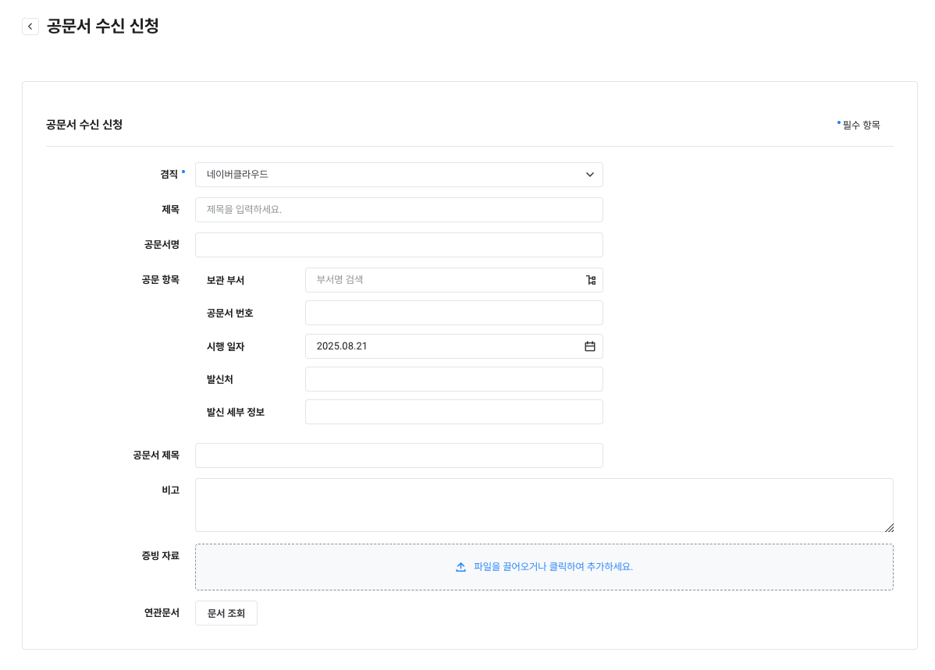Select the 공문서 제목 input field
This screenshot has width=935, height=670.
point(398,456)
